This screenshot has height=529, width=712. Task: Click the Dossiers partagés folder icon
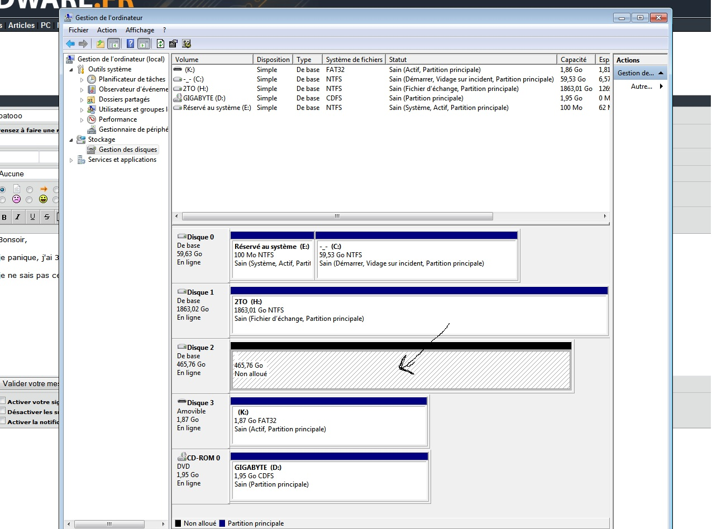[92, 99]
